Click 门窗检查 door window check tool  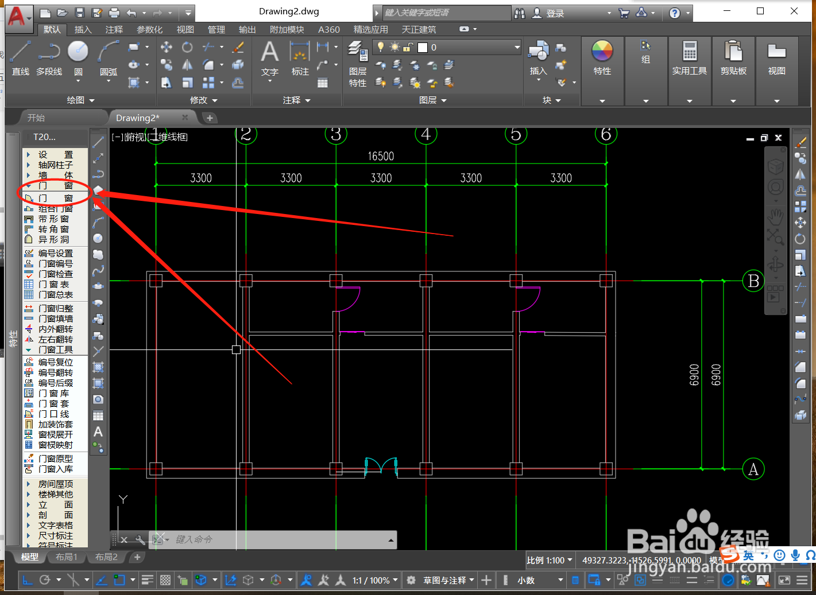point(50,274)
